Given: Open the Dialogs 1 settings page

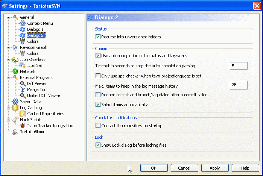Looking at the screenshot, I should pos(35,29).
